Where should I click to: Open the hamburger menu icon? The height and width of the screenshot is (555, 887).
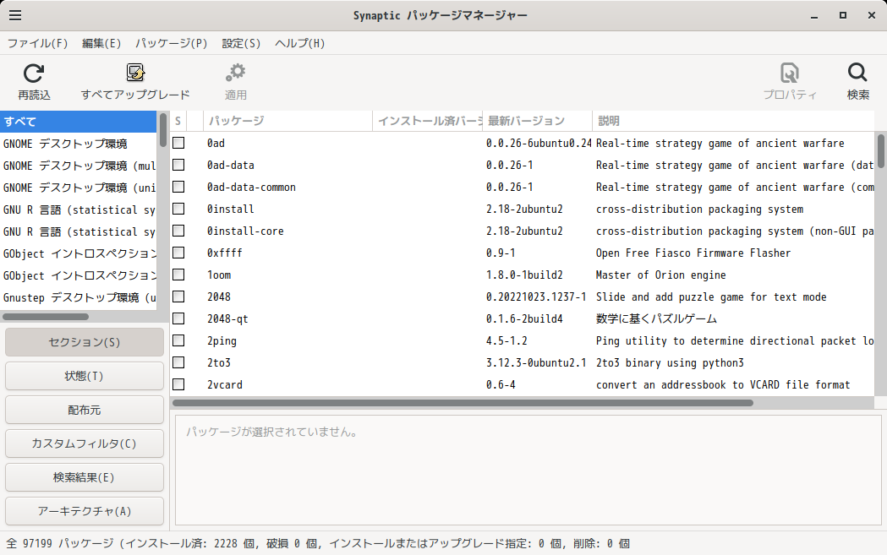click(x=15, y=14)
